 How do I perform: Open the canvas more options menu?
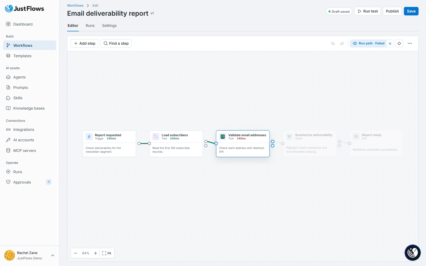410,43
